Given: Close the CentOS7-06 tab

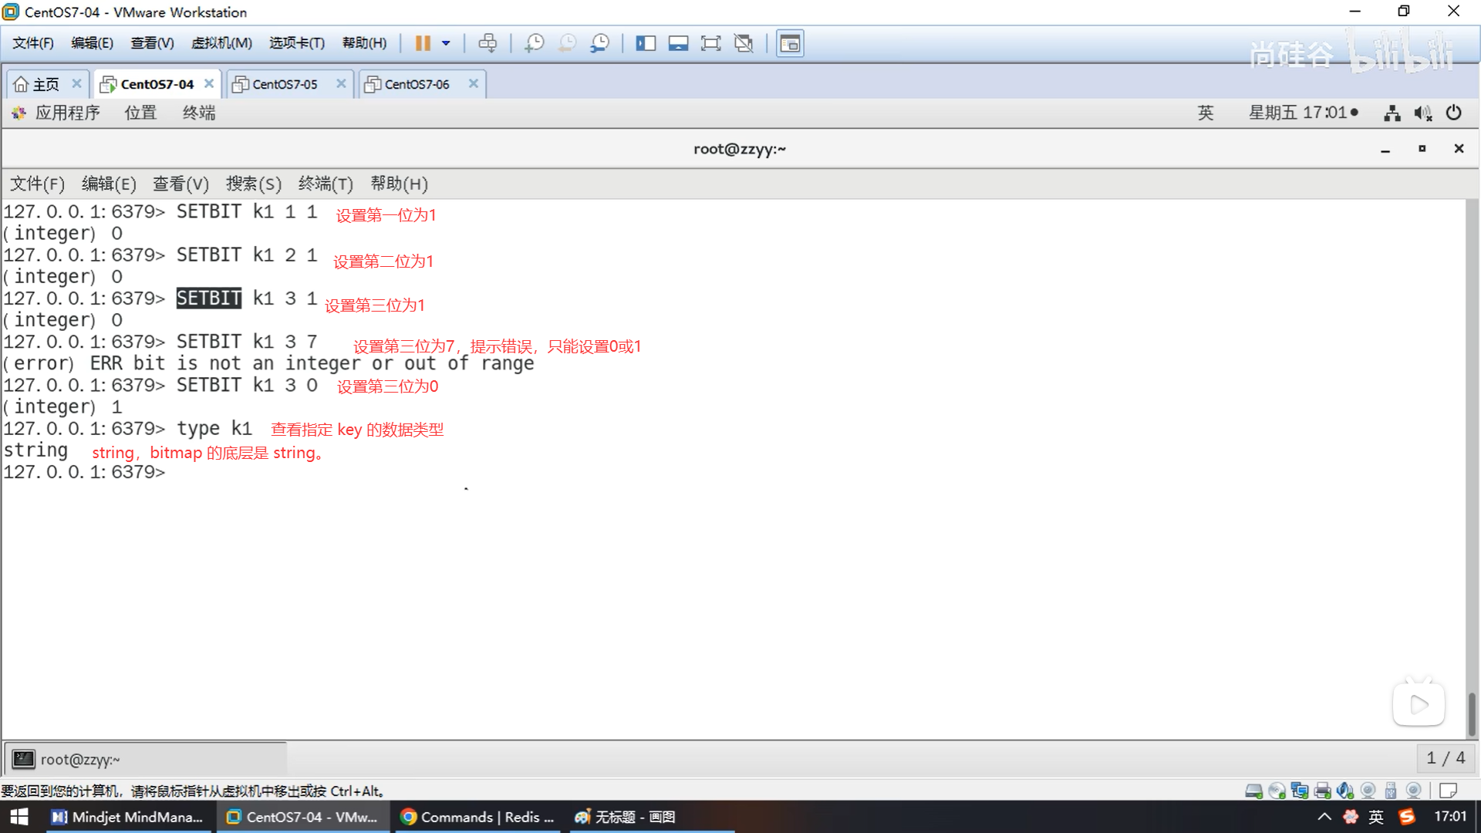Looking at the screenshot, I should click(x=474, y=83).
